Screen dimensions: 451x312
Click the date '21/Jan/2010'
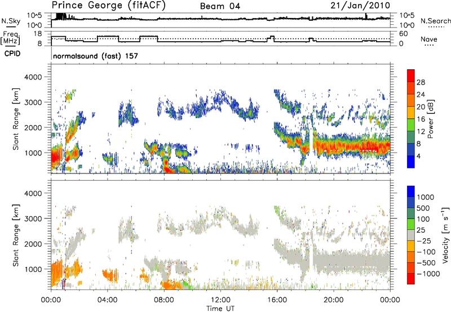[x=360, y=6]
